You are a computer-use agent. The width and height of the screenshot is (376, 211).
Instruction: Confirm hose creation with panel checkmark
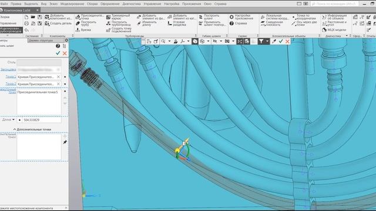tap(58, 53)
